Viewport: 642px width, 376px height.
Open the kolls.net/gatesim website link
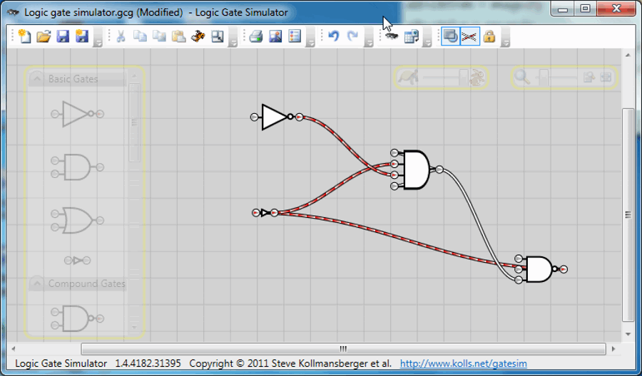click(463, 363)
